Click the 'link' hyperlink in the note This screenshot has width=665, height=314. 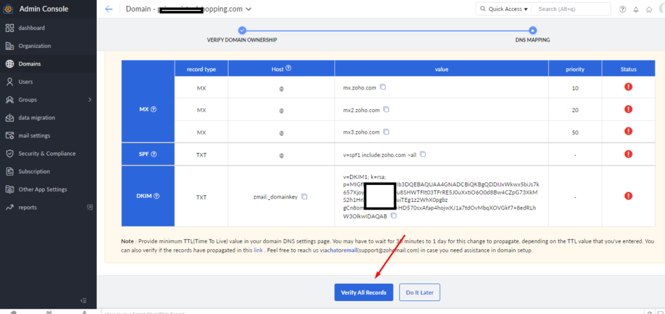pyautogui.click(x=258, y=250)
